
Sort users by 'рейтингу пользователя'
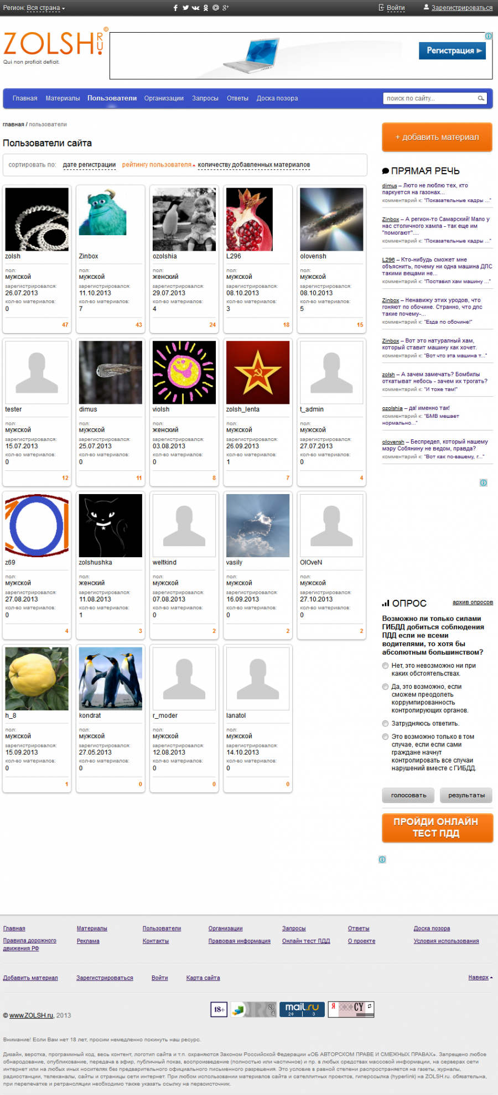coord(157,165)
